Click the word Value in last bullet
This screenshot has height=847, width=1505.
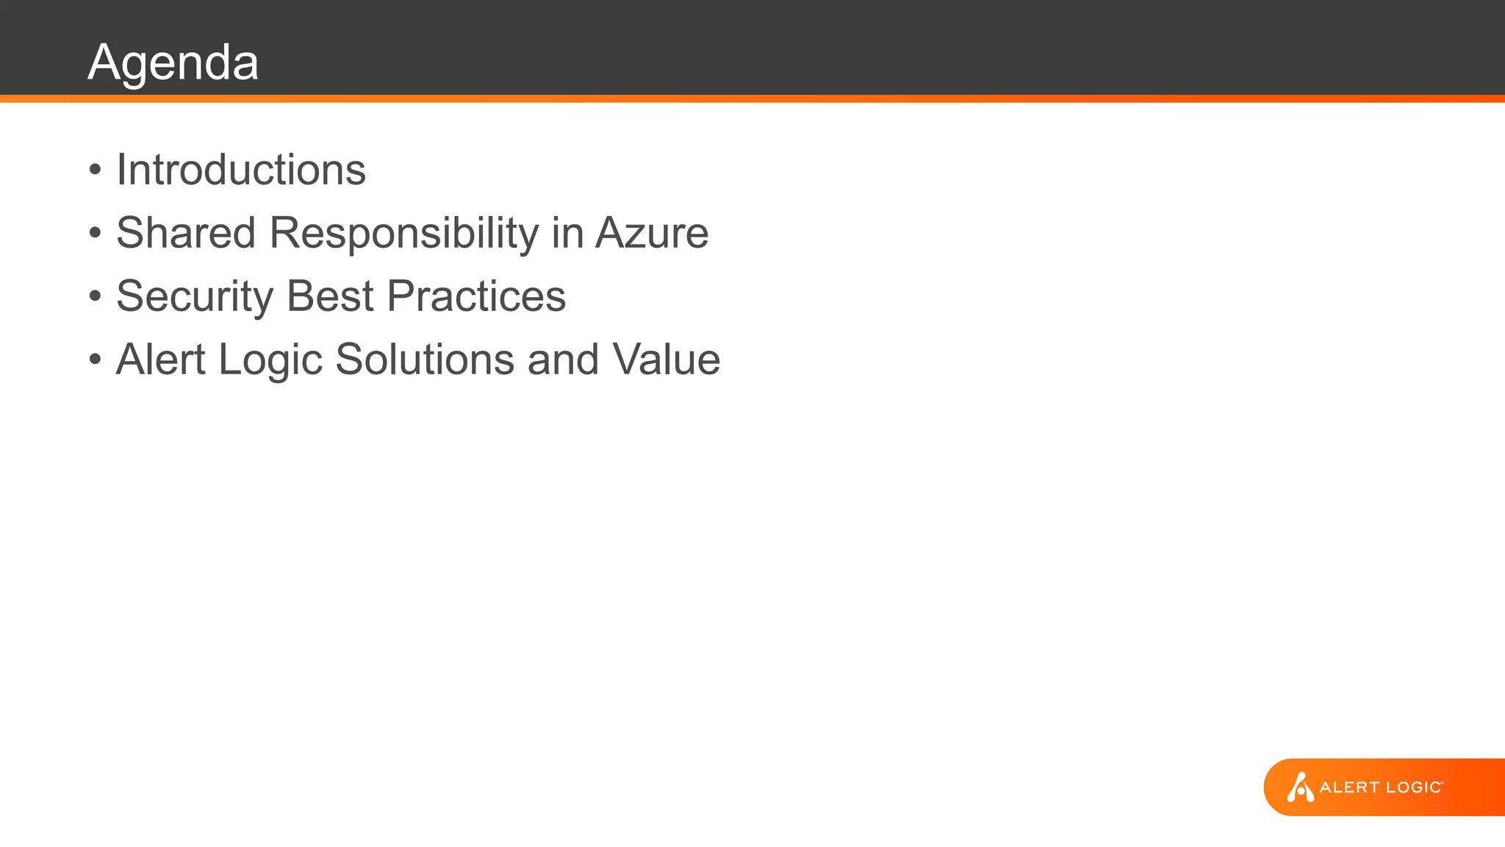[666, 360]
